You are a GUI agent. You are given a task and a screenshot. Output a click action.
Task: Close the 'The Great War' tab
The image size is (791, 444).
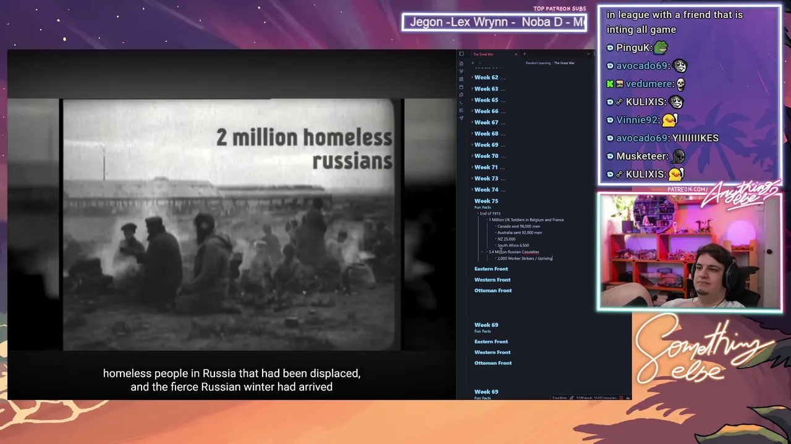[516, 54]
